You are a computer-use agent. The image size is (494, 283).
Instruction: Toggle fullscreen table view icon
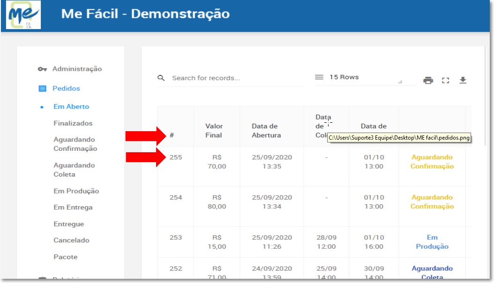(x=445, y=81)
